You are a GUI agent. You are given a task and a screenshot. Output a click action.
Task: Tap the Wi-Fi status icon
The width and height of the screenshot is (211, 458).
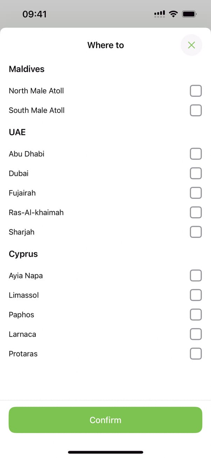click(173, 14)
